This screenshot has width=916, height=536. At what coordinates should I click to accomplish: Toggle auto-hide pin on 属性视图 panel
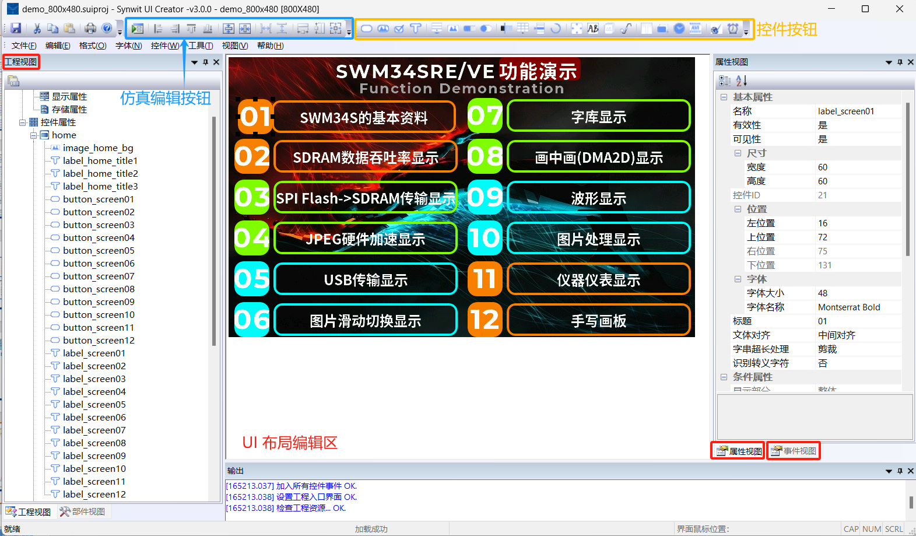click(900, 62)
